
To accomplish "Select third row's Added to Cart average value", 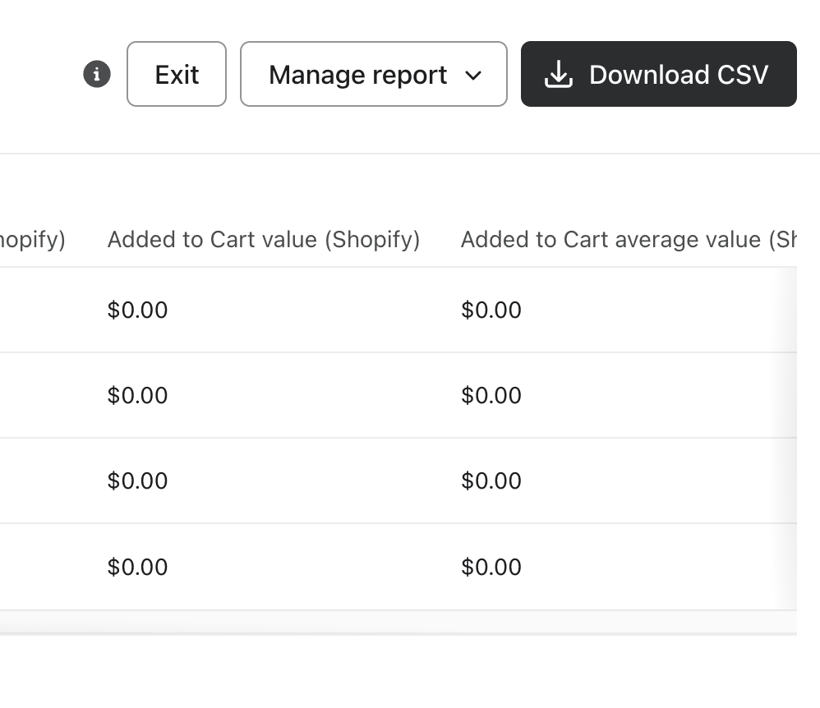I will [x=491, y=481].
